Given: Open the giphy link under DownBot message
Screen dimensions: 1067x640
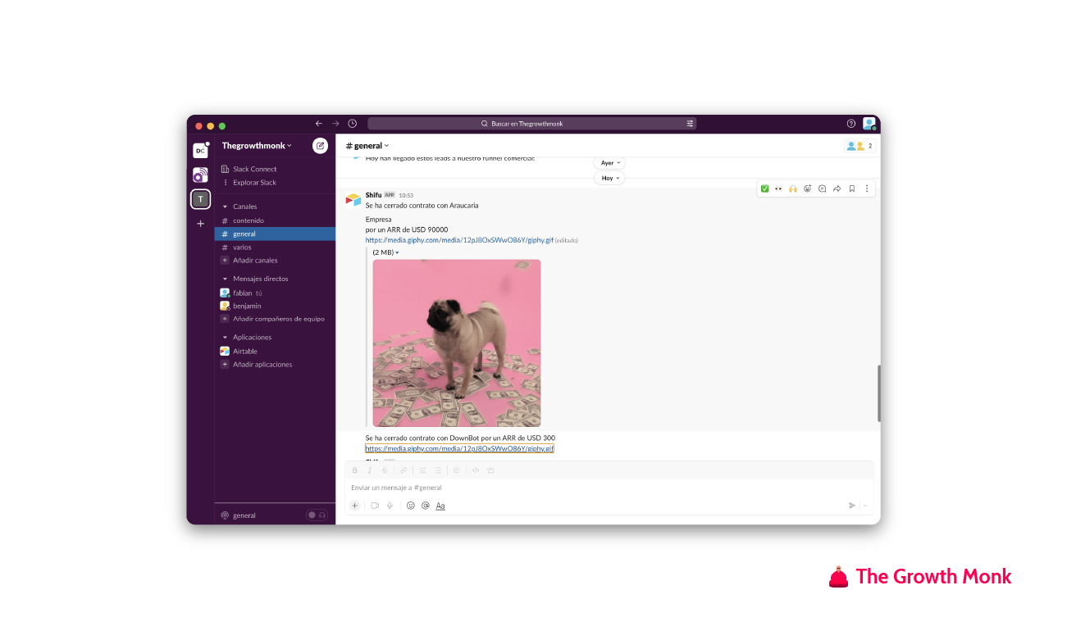Looking at the screenshot, I should (x=459, y=449).
